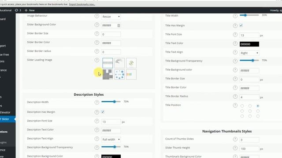Open help for Description Font Size

(x=97, y=121)
